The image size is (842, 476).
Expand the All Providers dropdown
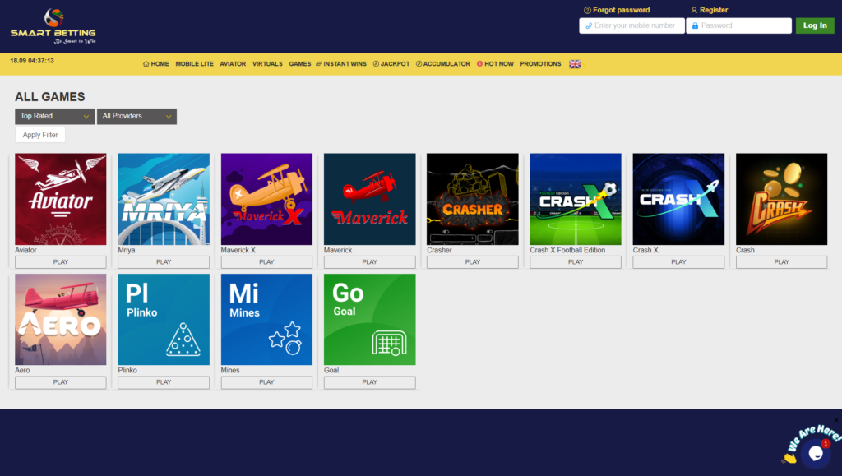(x=136, y=116)
